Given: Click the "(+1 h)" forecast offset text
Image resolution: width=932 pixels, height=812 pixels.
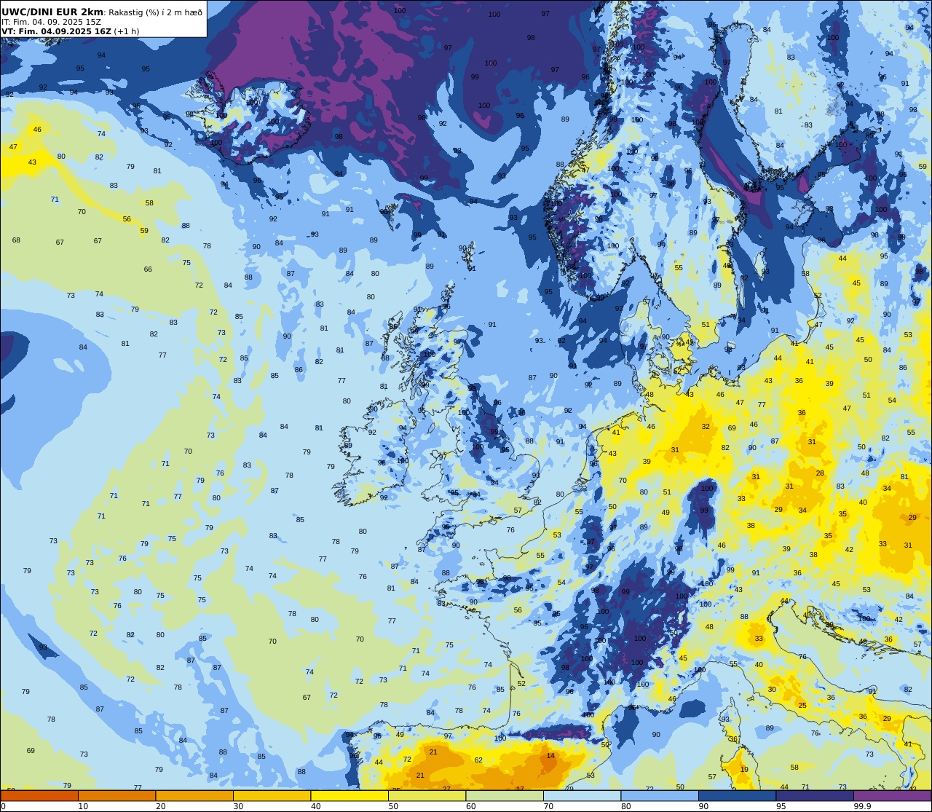Looking at the screenshot, I should click(127, 31).
